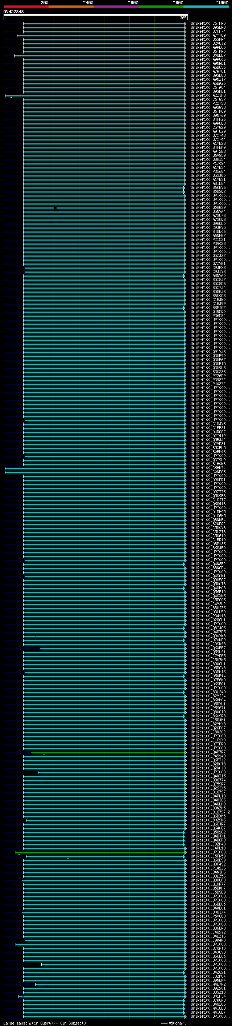Select hit UniRef100_Q1HR77
The image size is (232, 1026).
[x=208, y=884]
